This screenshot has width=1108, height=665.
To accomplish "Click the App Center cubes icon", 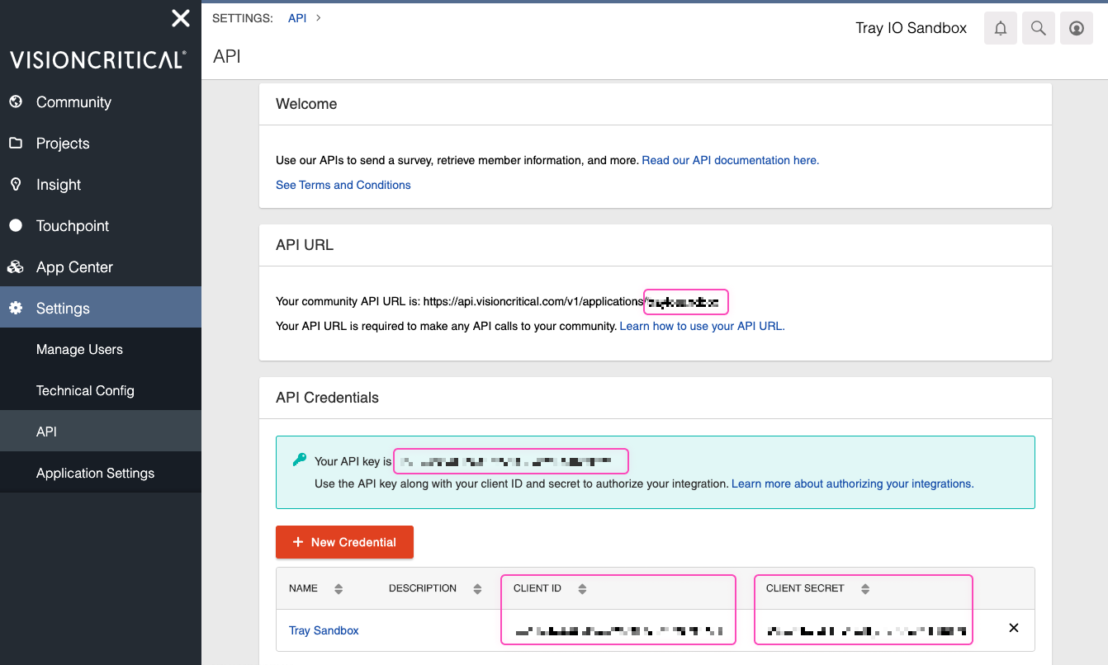I will pyautogui.click(x=16, y=267).
